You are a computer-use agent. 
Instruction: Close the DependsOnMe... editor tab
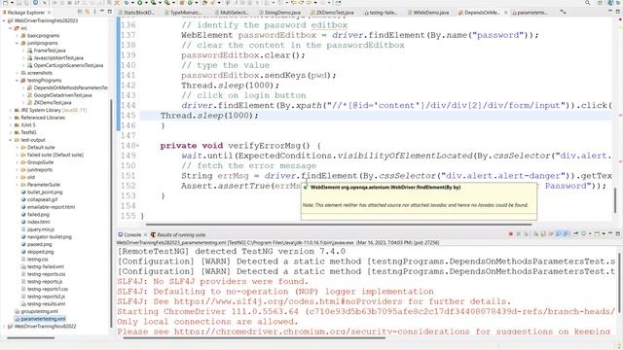506,13
